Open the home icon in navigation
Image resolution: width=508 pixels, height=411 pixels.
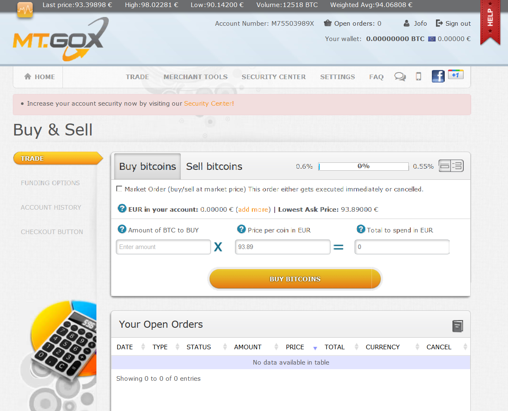(x=28, y=77)
